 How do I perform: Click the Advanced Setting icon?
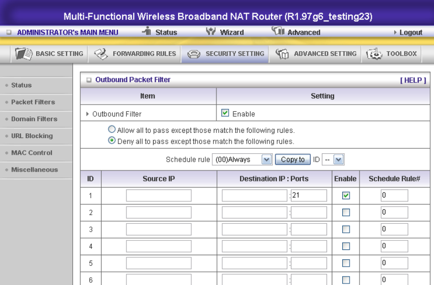[283, 54]
